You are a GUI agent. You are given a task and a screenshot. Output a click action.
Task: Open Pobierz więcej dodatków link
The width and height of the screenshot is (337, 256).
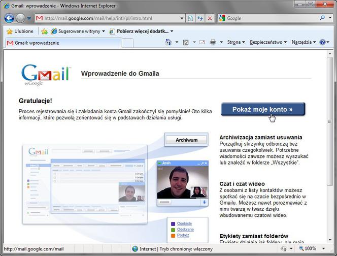point(139,31)
